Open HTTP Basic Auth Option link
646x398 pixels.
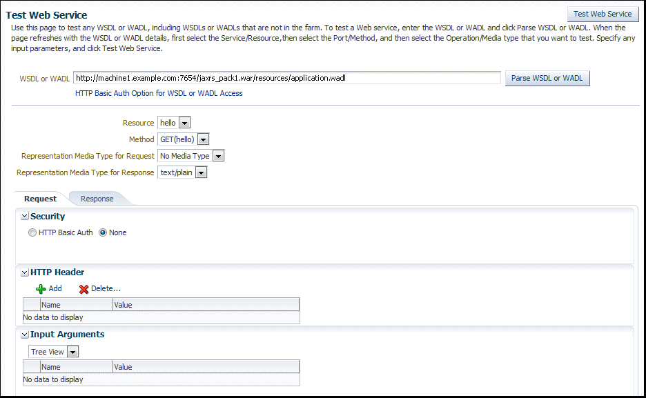tap(159, 93)
